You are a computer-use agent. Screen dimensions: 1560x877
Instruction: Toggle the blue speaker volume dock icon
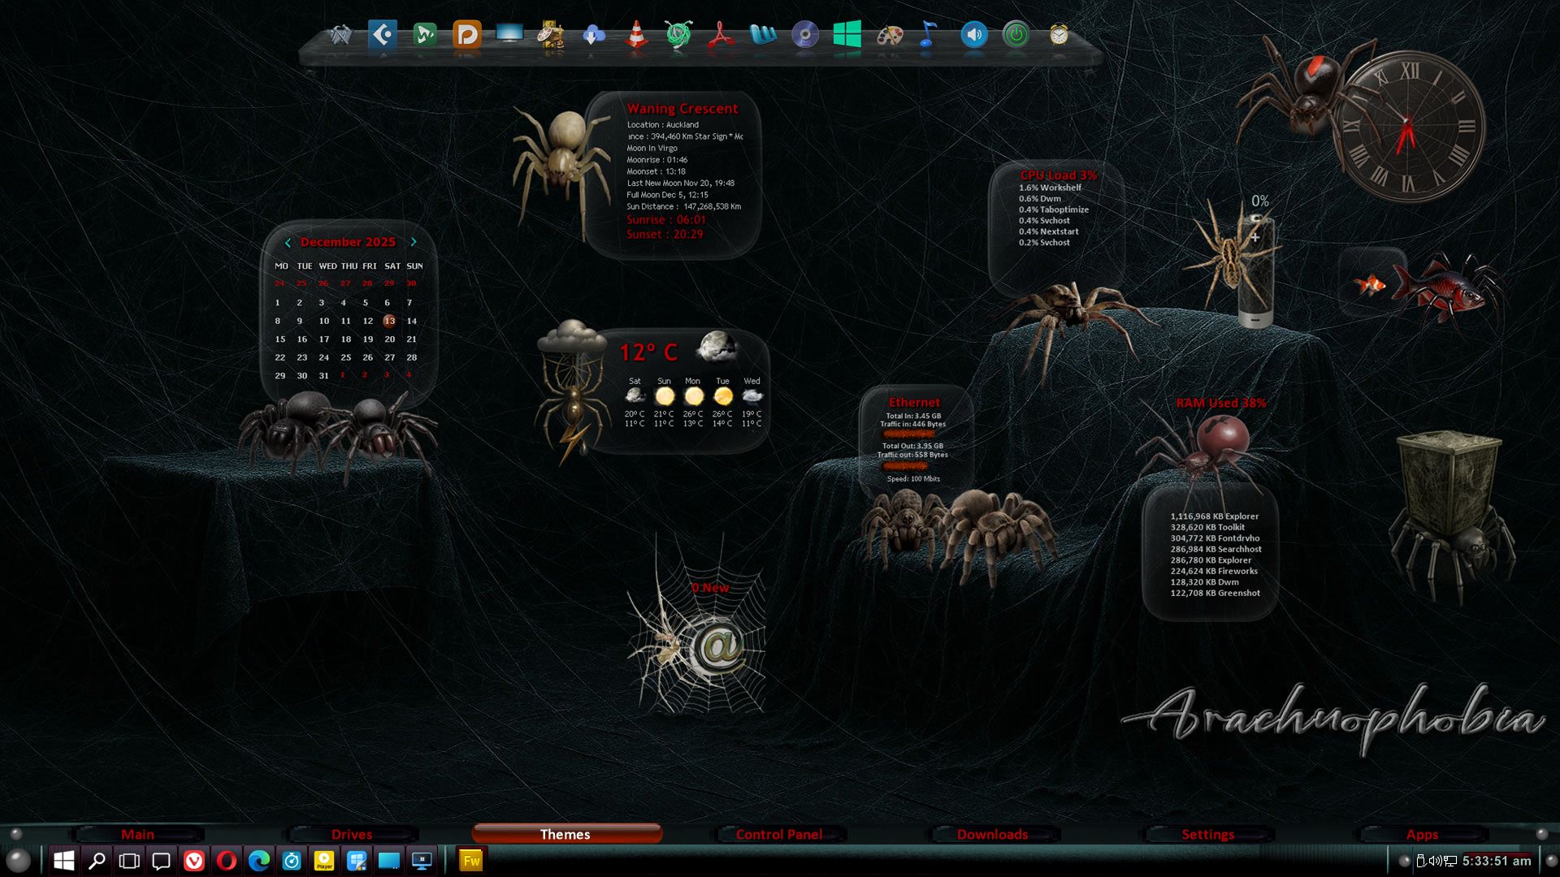pyautogui.click(x=973, y=35)
